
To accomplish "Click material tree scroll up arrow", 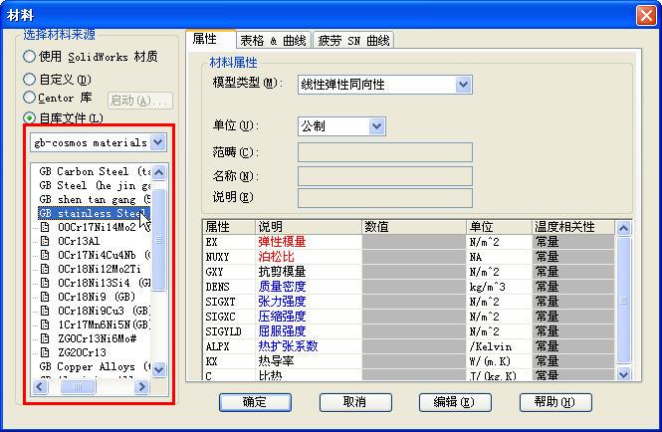I will point(159,172).
